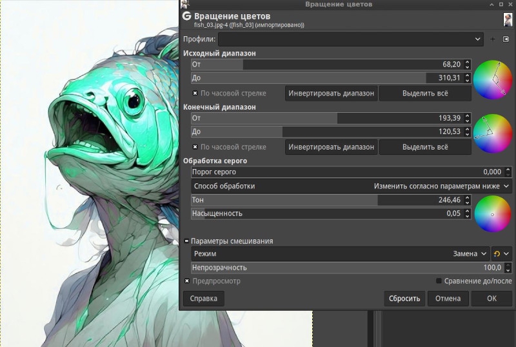Click 'Выделить всё' for destination range
Image resolution: width=516 pixels, height=347 pixels.
pos(424,147)
